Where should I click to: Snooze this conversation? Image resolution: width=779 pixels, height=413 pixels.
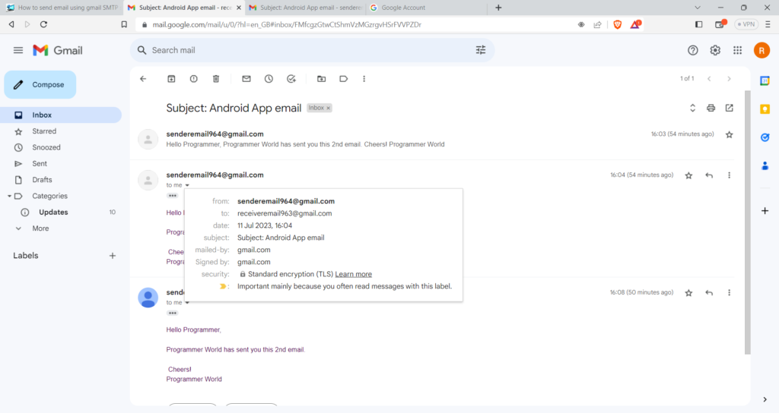tap(269, 79)
